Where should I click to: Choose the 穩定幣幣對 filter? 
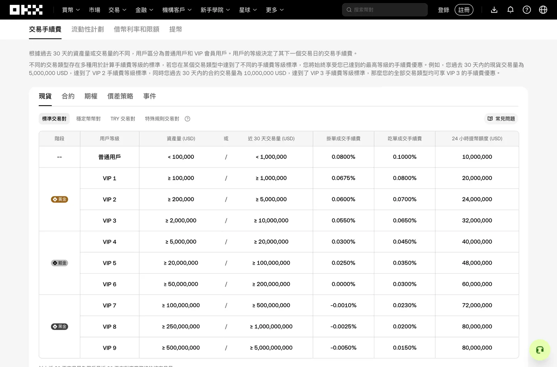[88, 119]
